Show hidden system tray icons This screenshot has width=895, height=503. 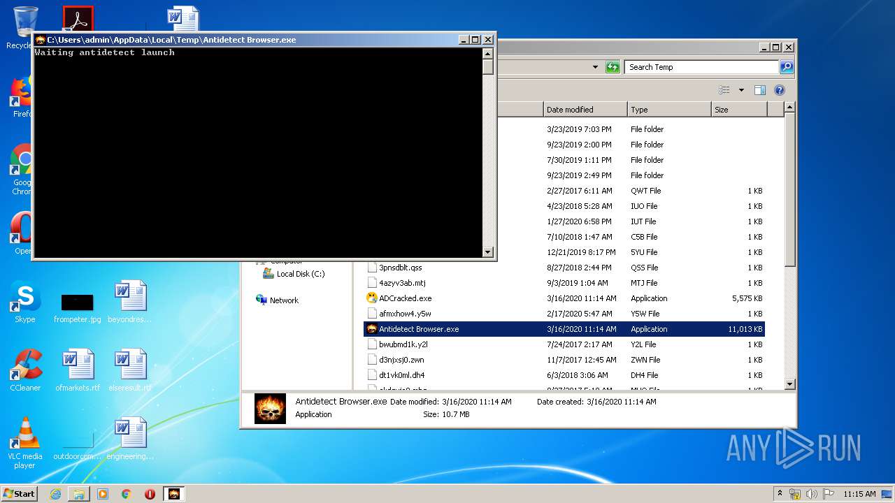click(780, 494)
